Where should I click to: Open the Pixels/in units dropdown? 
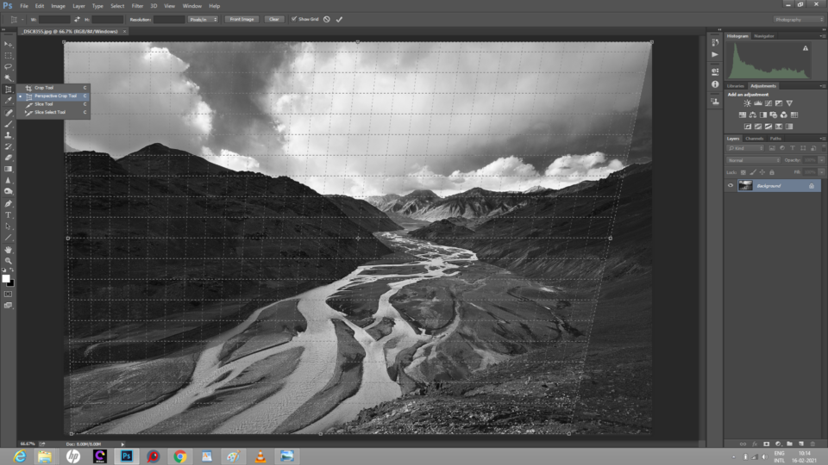(x=204, y=20)
